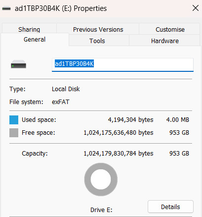The height and width of the screenshot is (217, 202).
Task: Click the Free space bytes value
Action: pos(119,133)
